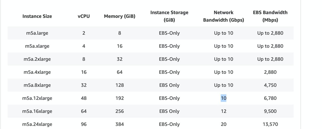Click the 4,750 EBS bandwidth cell
This screenshot has height=129, width=322.
click(x=270, y=85)
